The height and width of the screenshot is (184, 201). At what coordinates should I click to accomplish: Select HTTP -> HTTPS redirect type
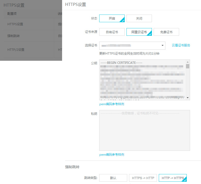coord(173,178)
